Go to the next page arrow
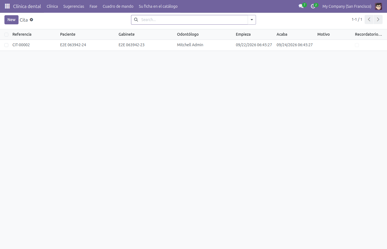 point(378,19)
